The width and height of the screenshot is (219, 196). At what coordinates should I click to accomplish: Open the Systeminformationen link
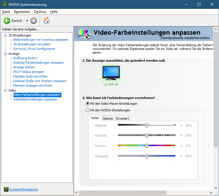tap(24, 189)
